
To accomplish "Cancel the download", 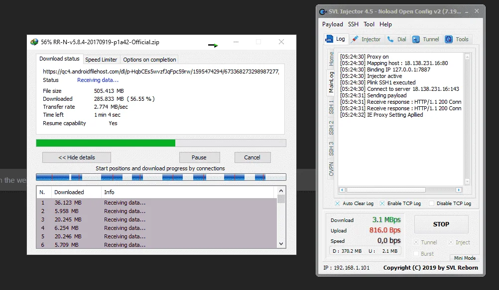I will (x=252, y=157).
